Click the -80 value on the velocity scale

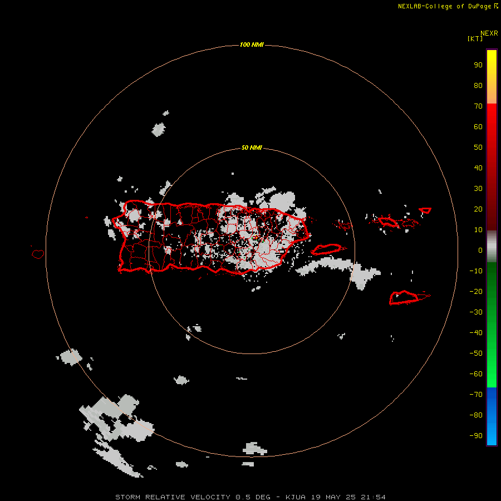476,415
